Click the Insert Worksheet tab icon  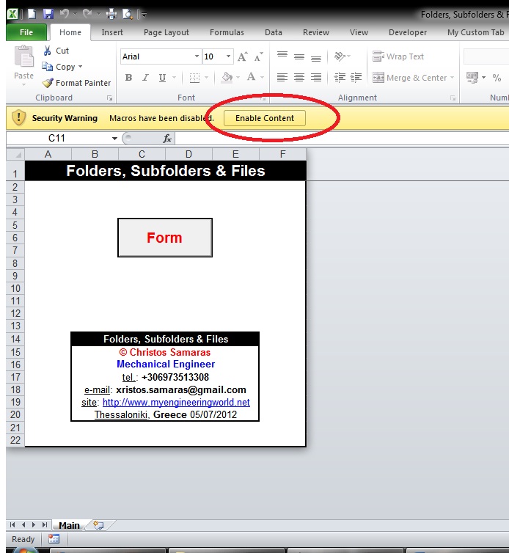click(98, 525)
